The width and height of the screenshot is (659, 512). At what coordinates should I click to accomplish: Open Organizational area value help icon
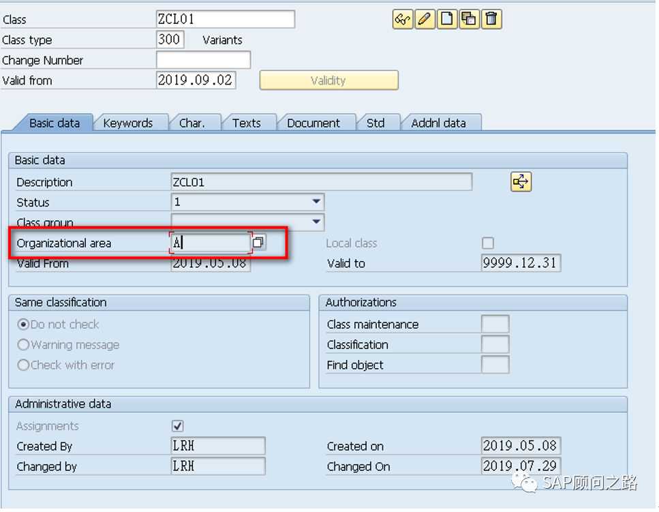259,243
